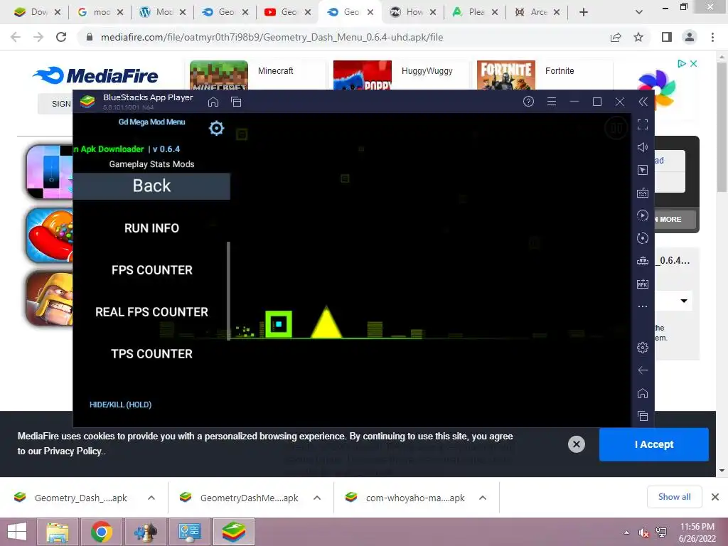Expand options for GeometryDashMe....apk download
This screenshot has height=546, width=728.
pyautogui.click(x=317, y=498)
